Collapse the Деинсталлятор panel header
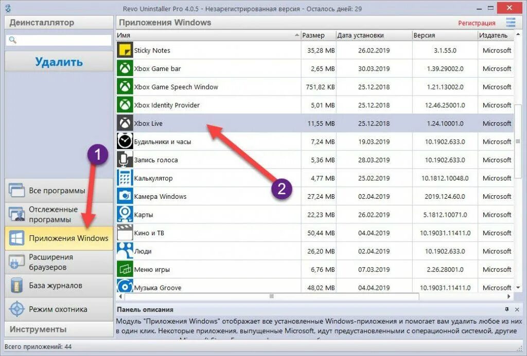 click(59, 23)
